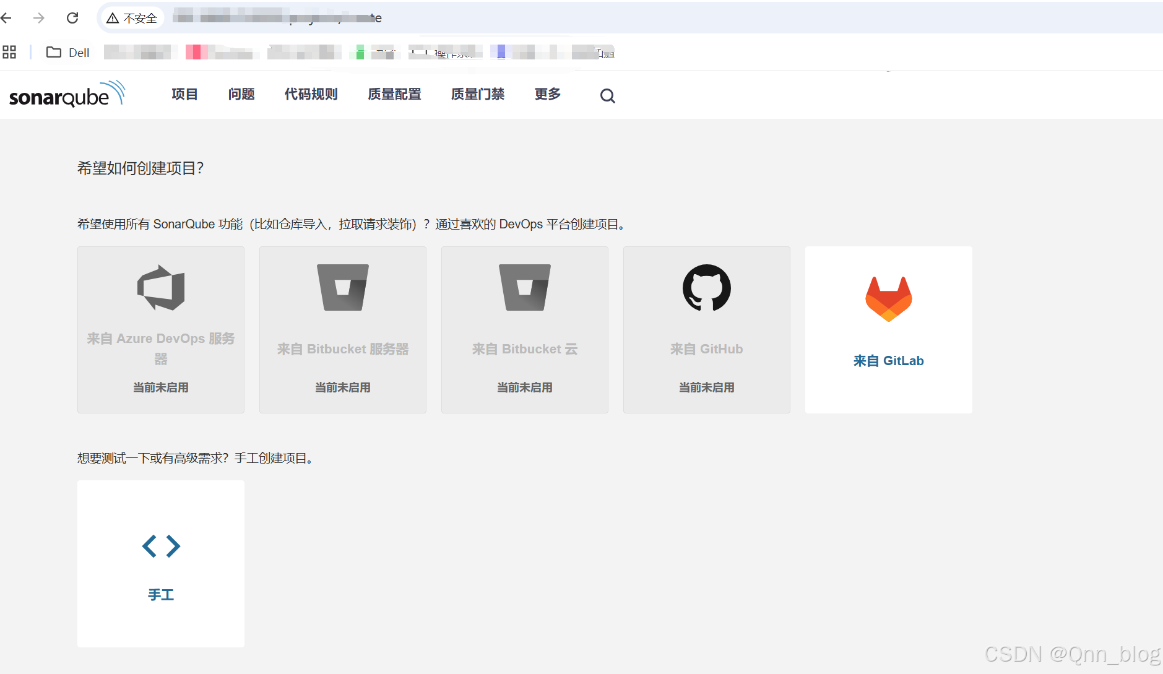The image size is (1163, 674).
Task: Open the 代码规则 page
Action: click(x=311, y=94)
